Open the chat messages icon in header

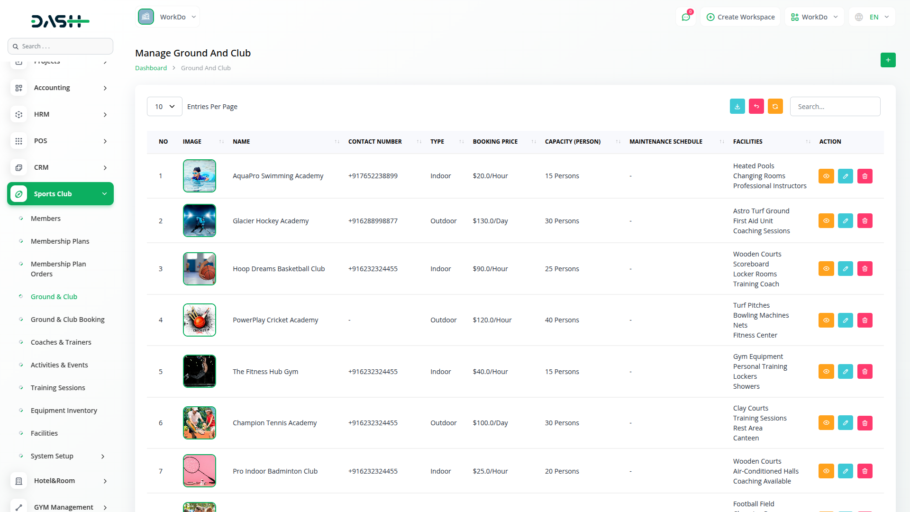click(x=685, y=17)
